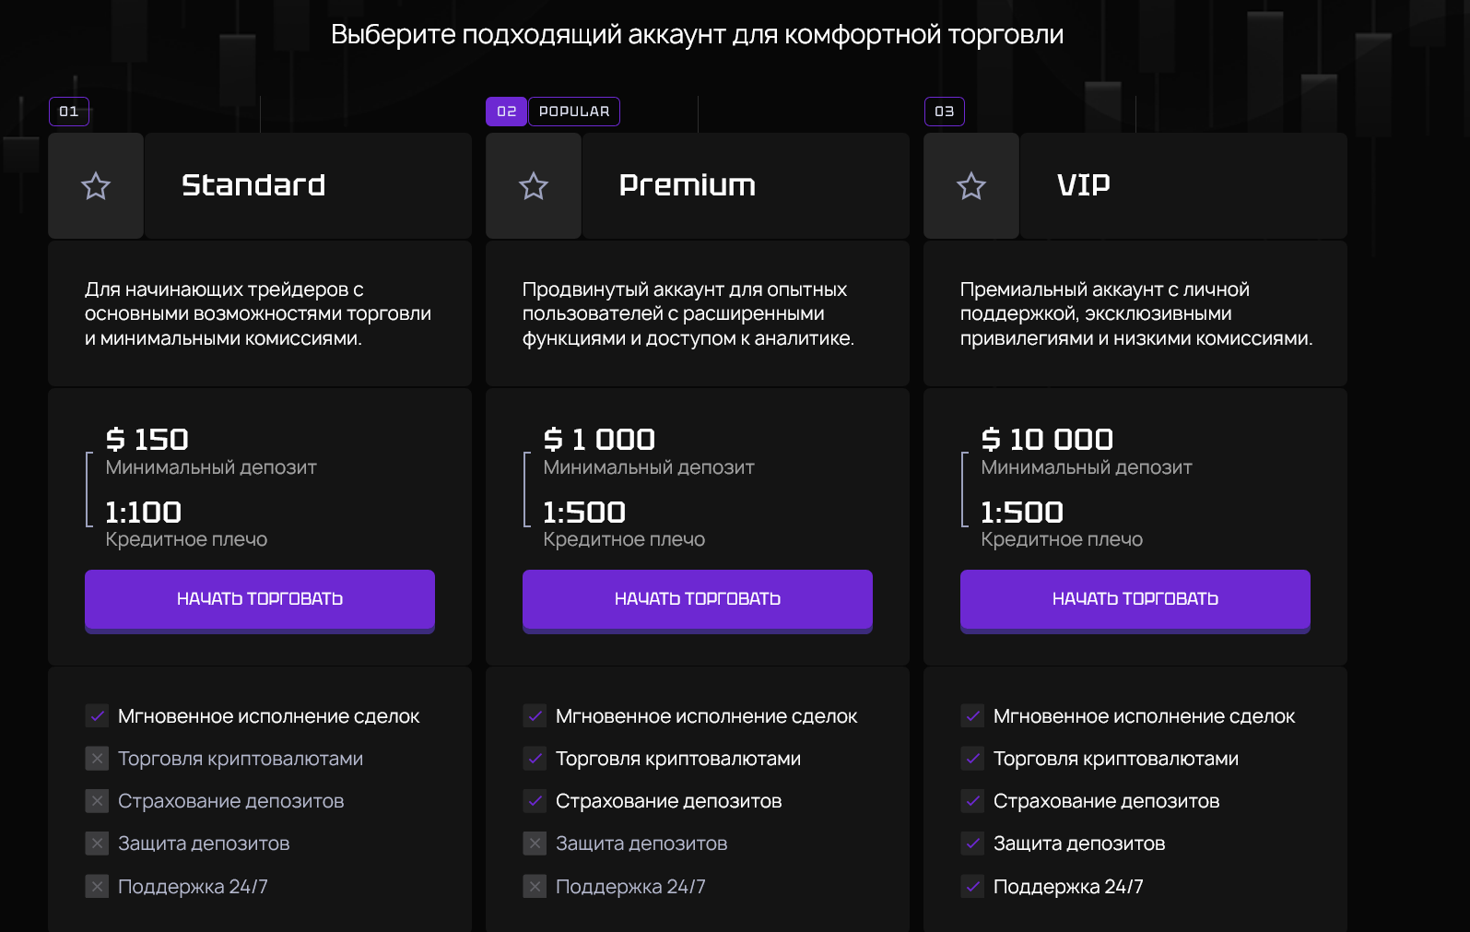Click the star icon beside Standard
Image resolution: width=1470 pixels, height=932 pixels.
click(96, 186)
